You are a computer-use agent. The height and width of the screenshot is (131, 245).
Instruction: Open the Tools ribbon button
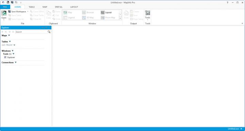click(147, 15)
